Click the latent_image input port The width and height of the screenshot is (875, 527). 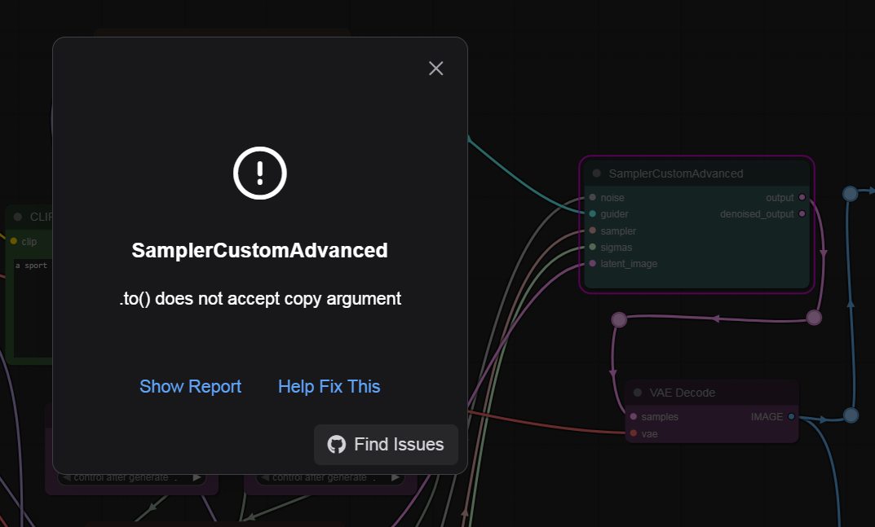coord(593,264)
